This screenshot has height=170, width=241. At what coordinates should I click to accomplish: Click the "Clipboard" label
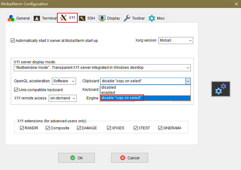click(x=91, y=81)
